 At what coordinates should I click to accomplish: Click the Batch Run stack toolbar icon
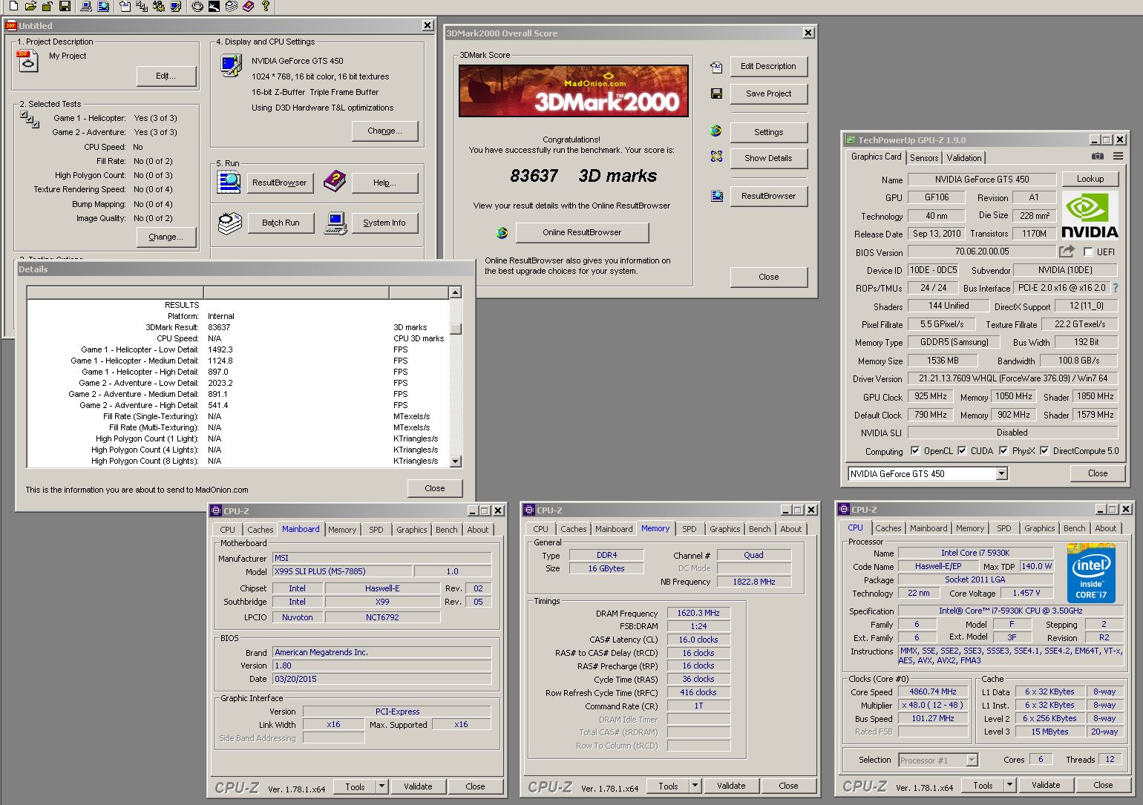[232, 7]
